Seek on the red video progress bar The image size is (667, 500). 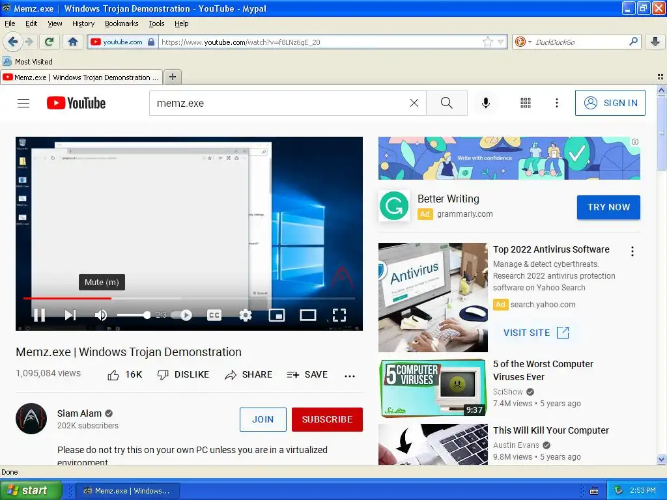[189, 298]
